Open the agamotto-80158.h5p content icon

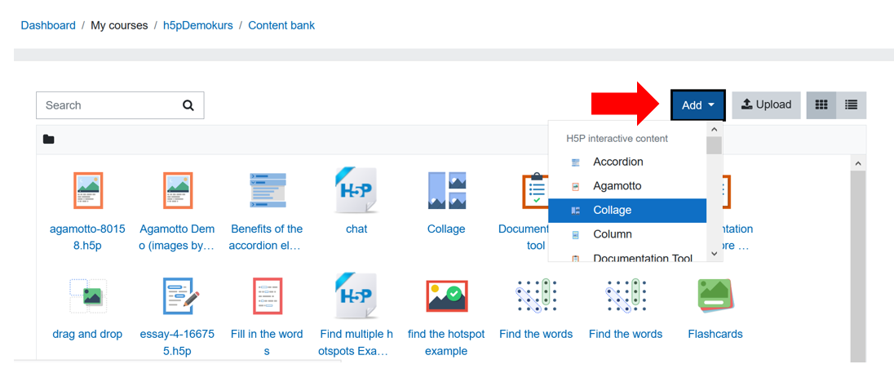click(88, 190)
